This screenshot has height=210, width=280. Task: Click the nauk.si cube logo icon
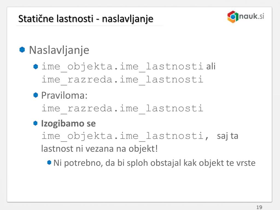point(233,17)
